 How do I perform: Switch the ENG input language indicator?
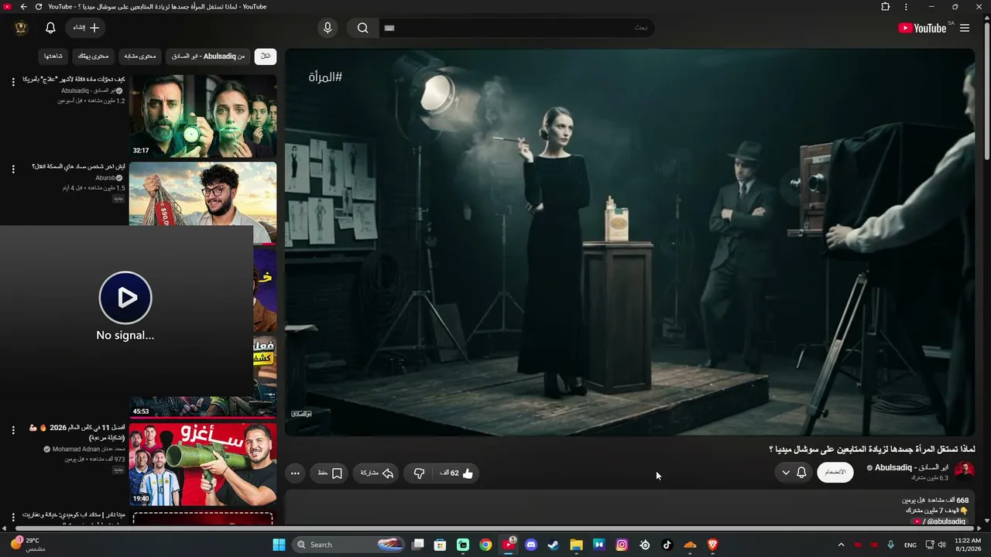910,545
